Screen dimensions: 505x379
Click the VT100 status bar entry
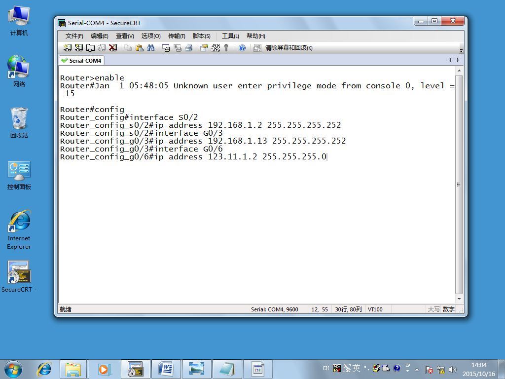coord(375,309)
